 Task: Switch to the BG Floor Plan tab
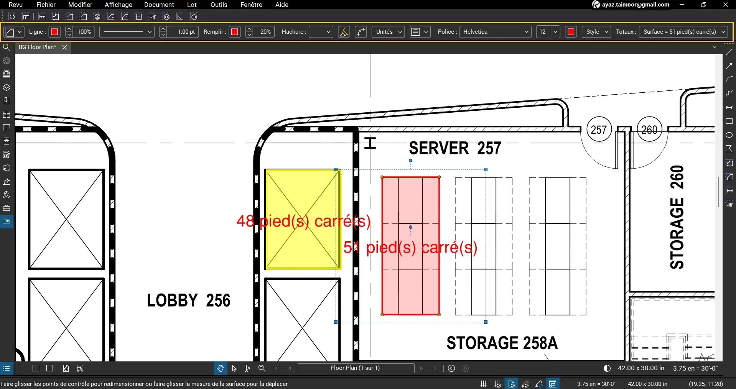[x=37, y=47]
